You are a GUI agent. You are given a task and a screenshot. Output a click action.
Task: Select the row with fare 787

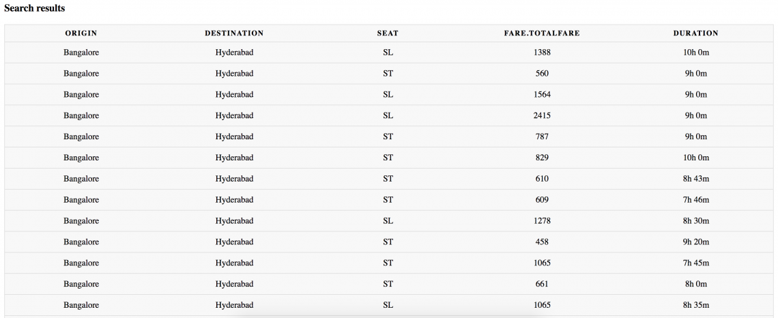coord(388,136)
